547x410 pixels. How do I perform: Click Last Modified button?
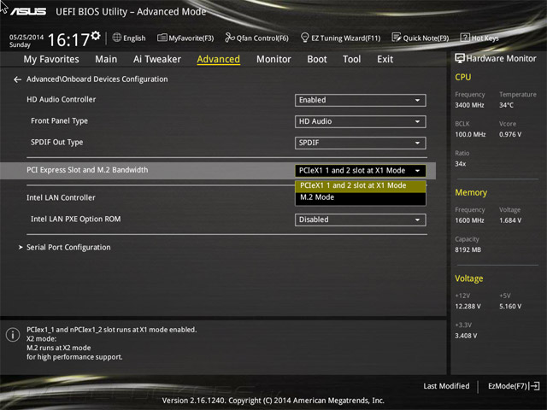446,386
